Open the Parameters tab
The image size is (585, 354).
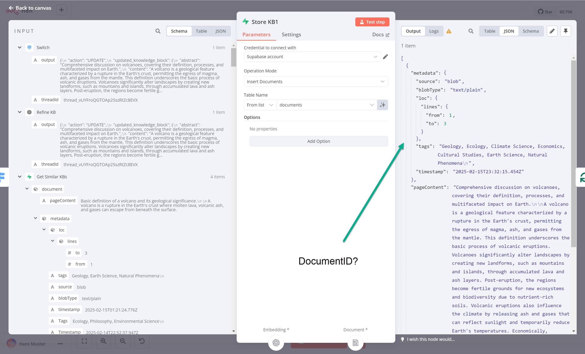pyautogui.click(x=256, y=35)
